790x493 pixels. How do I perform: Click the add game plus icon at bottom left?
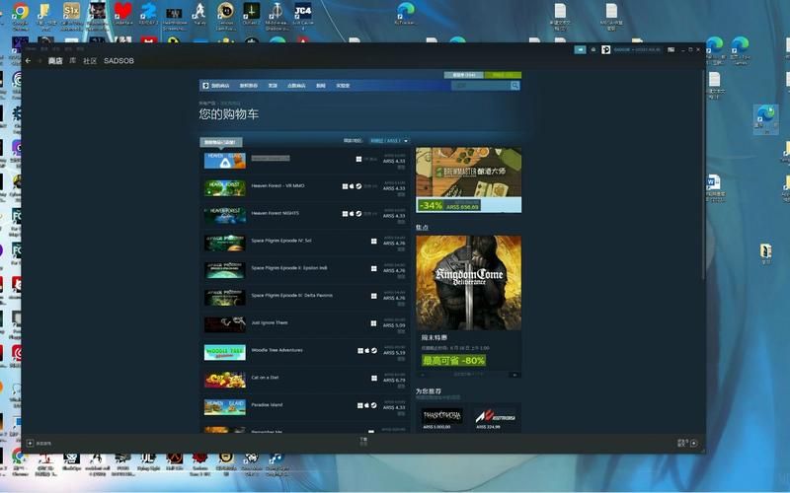click(30, 443)
